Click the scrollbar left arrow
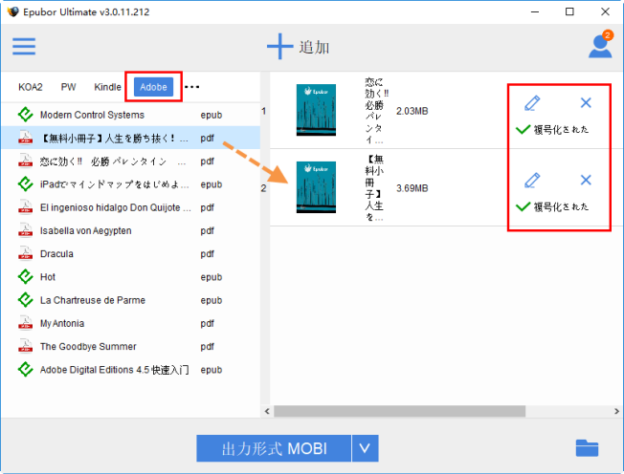The height and width of the screenshot is (474, 624). pos(267,411)
